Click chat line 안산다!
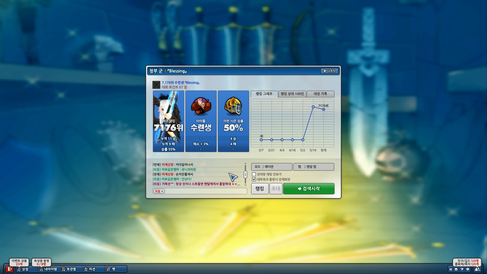The image size is (487, 274). pyautogui.click(x=172, y=179)
